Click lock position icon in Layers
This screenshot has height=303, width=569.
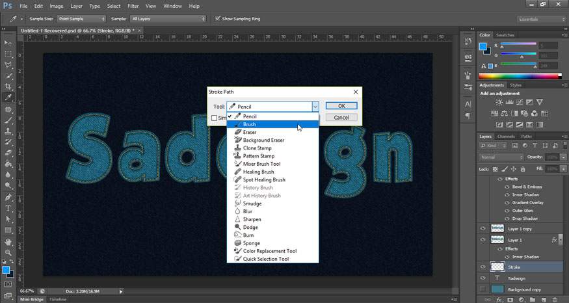tap(514, 169)
